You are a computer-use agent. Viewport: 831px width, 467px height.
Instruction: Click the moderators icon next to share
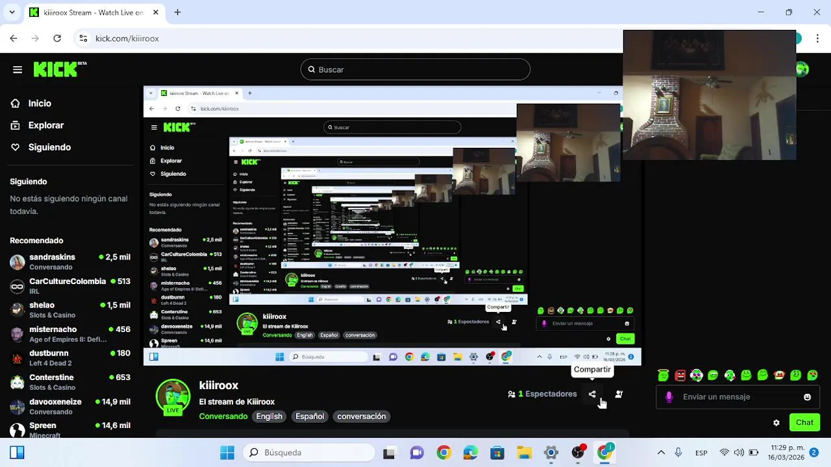point(619,394)
